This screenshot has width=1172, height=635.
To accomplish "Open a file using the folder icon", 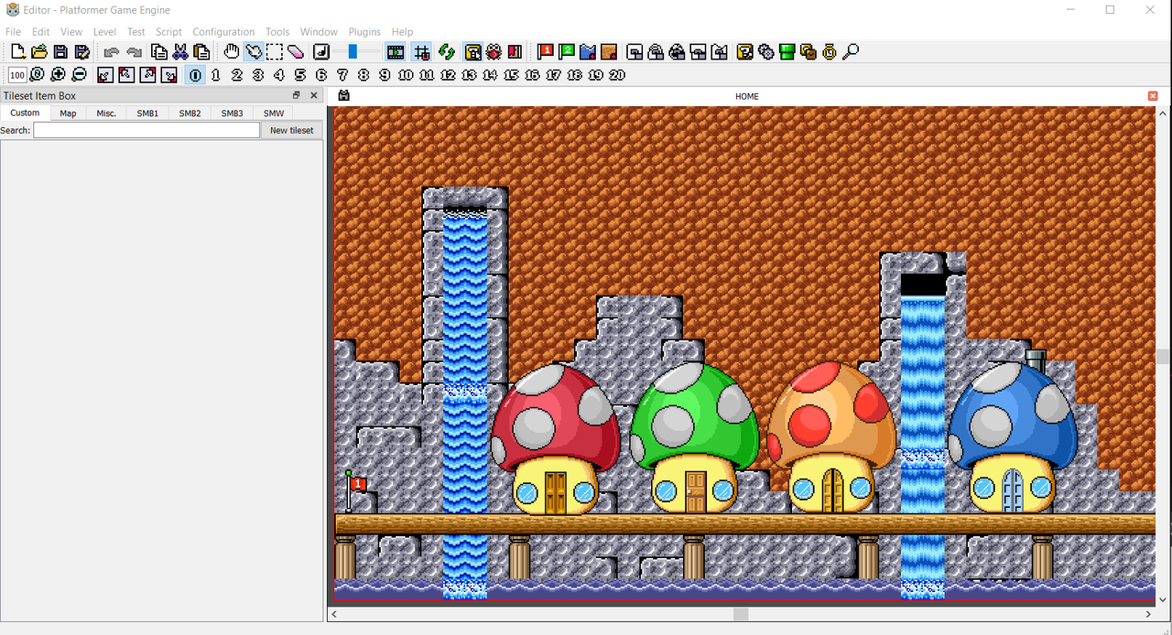I will [38, 52].
